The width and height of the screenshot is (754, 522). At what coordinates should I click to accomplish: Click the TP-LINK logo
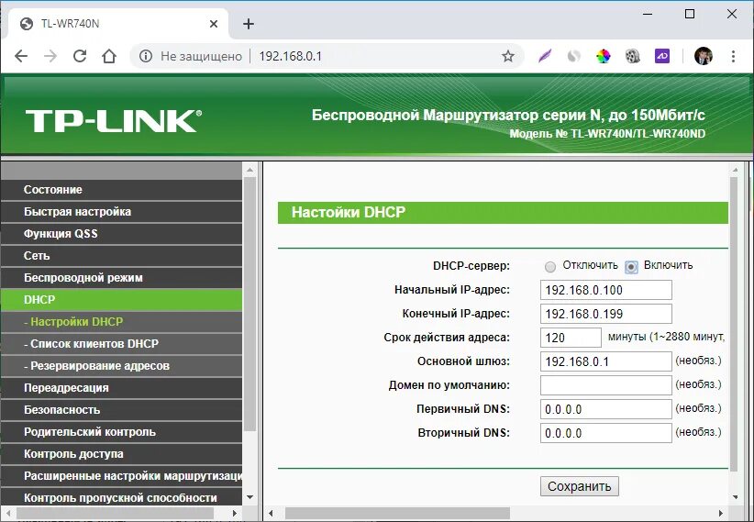114,120
